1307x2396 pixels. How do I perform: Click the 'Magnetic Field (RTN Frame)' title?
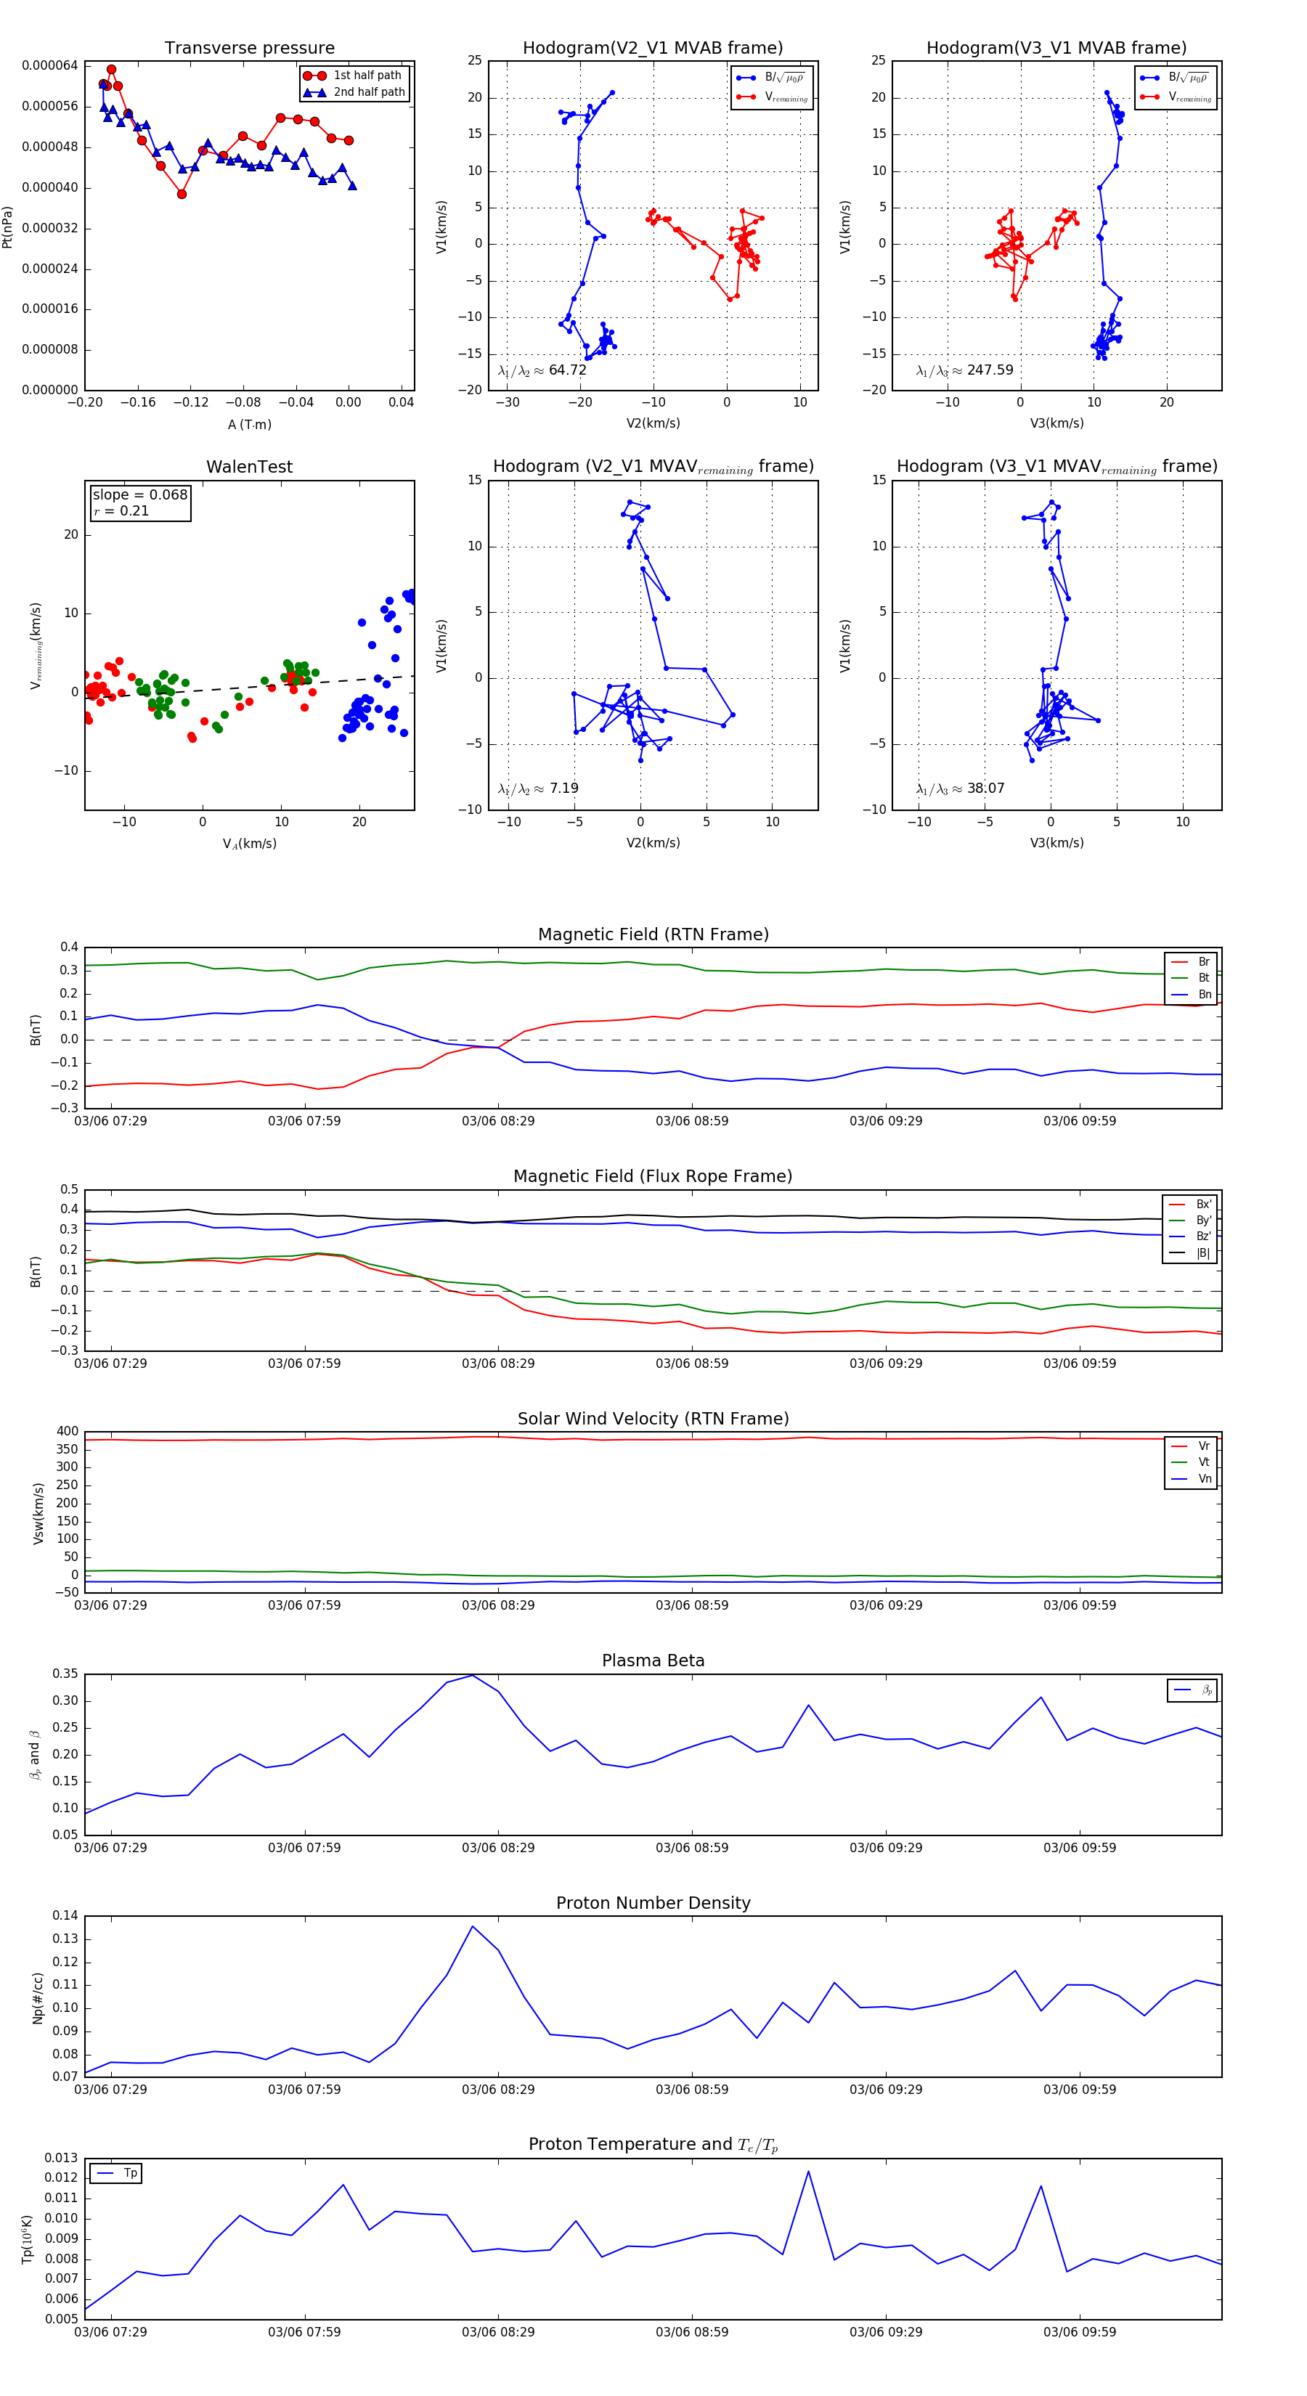[653, 934]
